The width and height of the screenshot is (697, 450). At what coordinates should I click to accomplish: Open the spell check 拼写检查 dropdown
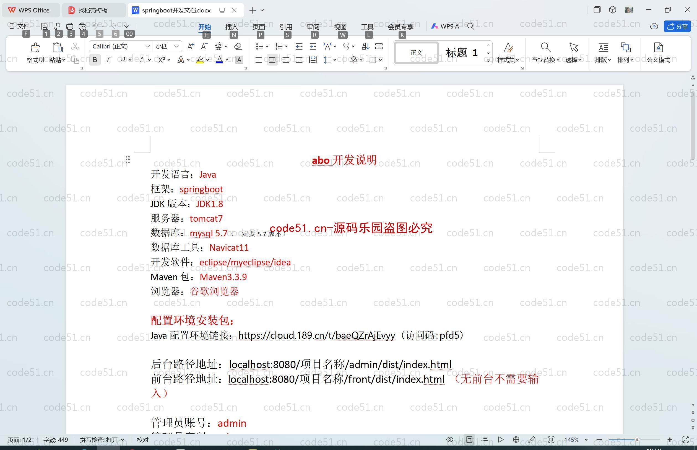102,440
